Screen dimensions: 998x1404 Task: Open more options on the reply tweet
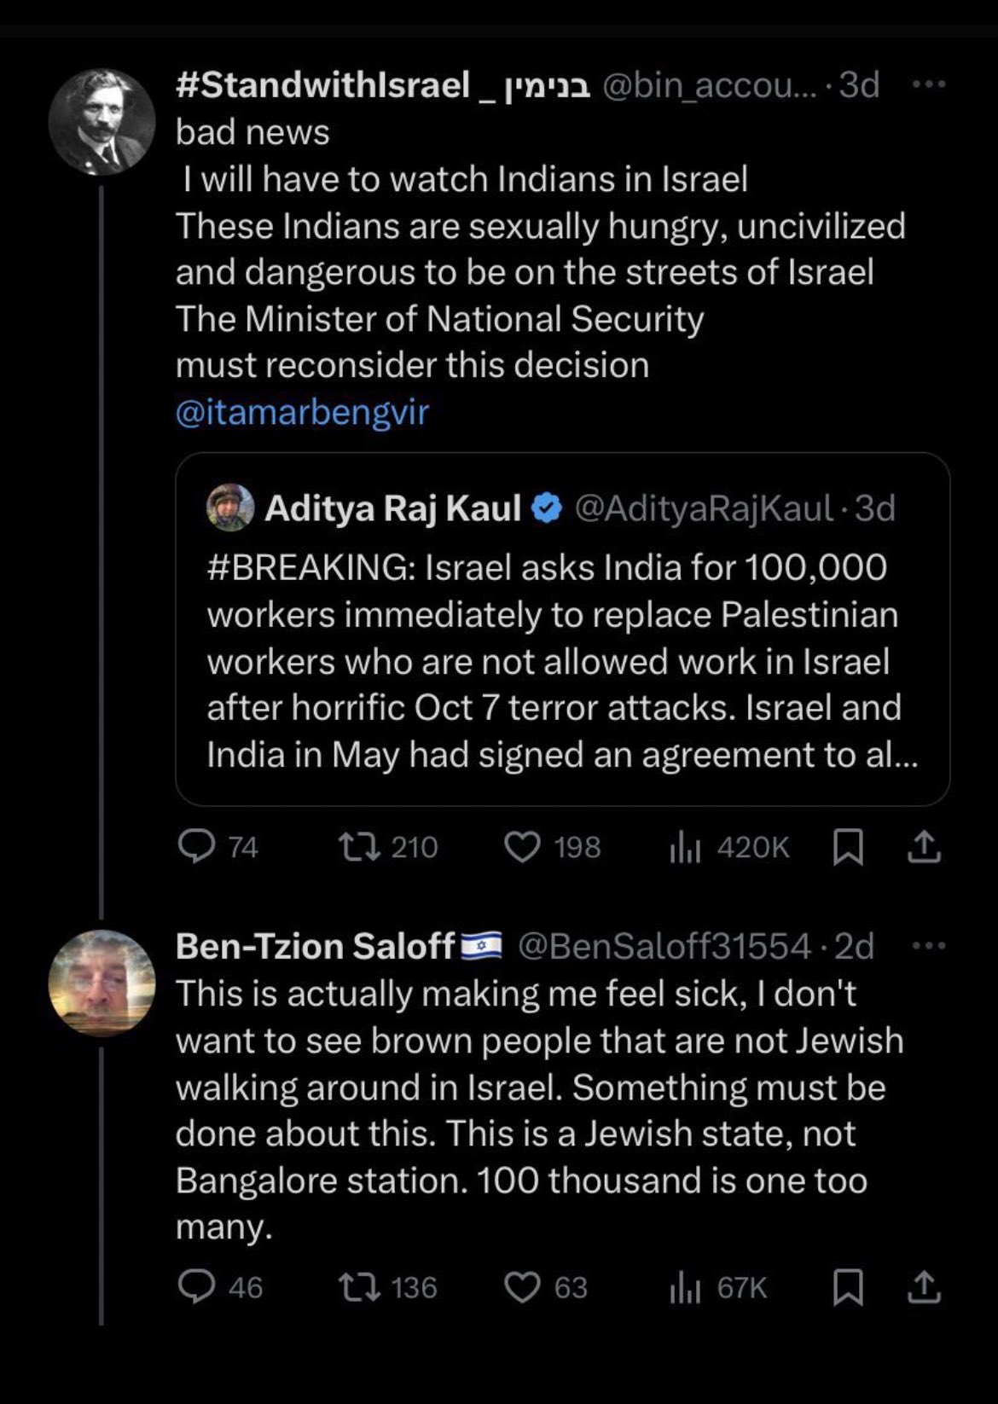(929, 946)
